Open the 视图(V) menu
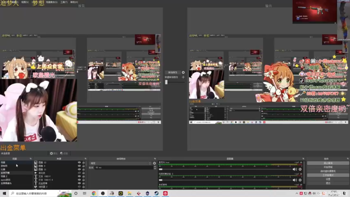 [x=25, y=2]
